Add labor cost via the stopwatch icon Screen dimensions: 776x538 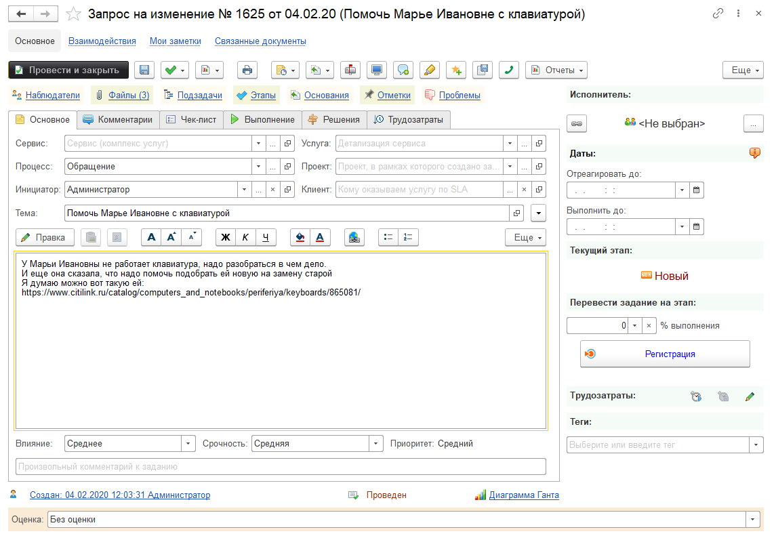tap(695, 396)
